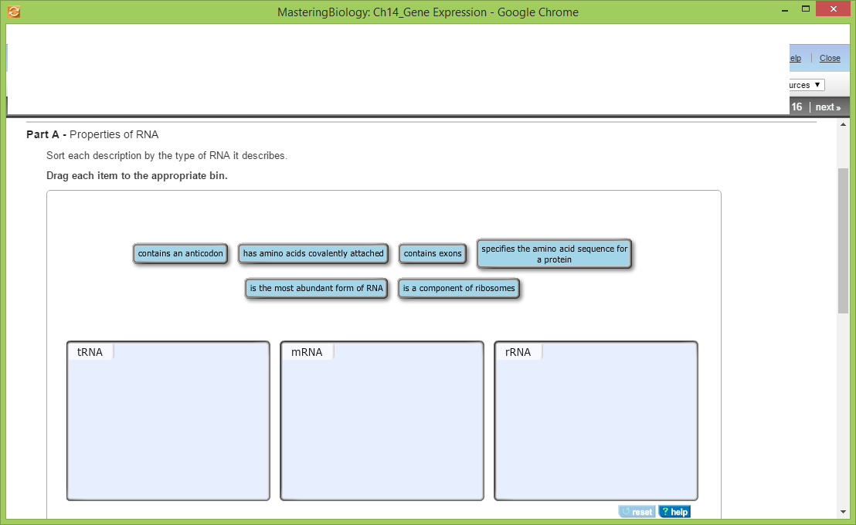Select the 'has amino acids covalently attached' item
The width and height of the screenshot is (856, 525).
point(313,253)
